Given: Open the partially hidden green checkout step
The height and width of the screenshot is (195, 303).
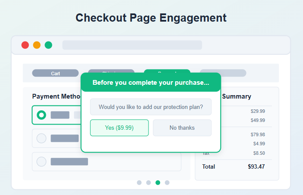Looking at the screenshot, I should tap(167, 71).
